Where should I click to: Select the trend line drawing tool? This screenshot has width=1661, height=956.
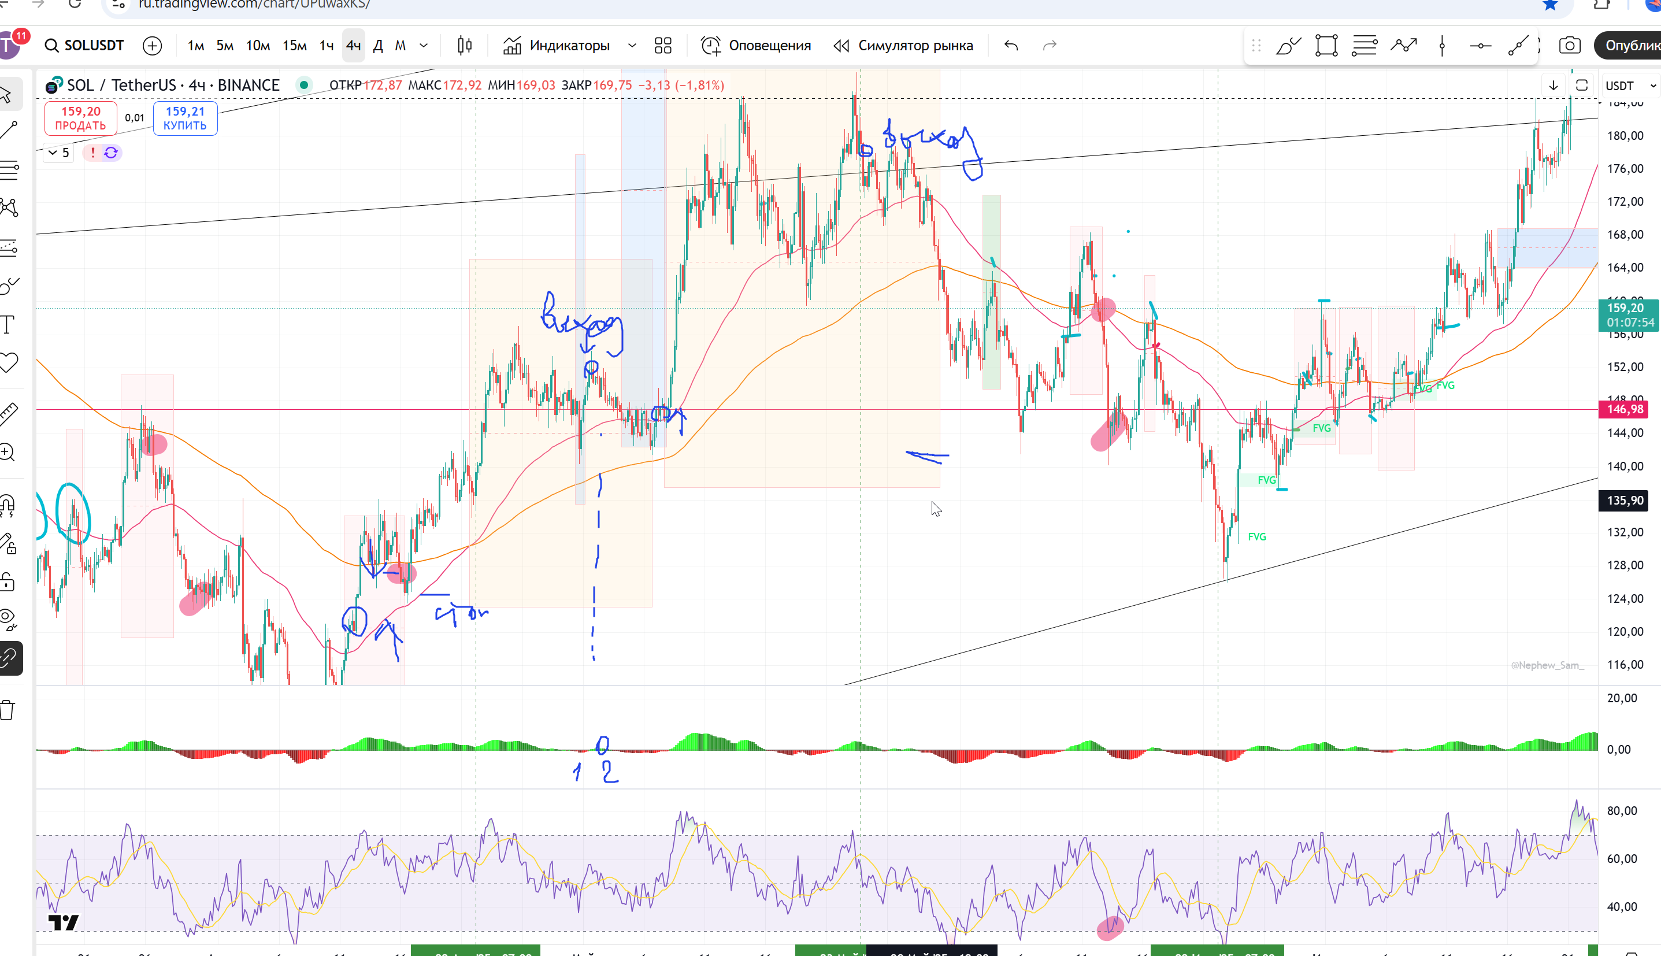pos(8,131)
